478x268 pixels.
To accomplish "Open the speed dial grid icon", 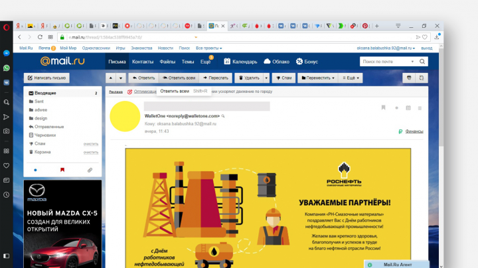I will [x=50, y=37].
